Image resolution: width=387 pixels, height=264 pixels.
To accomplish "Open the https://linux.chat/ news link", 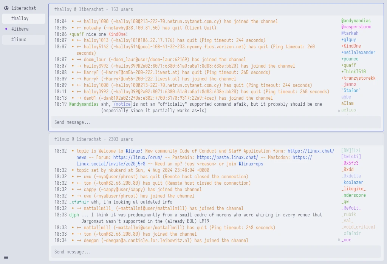I will click(x=311, y=151).
